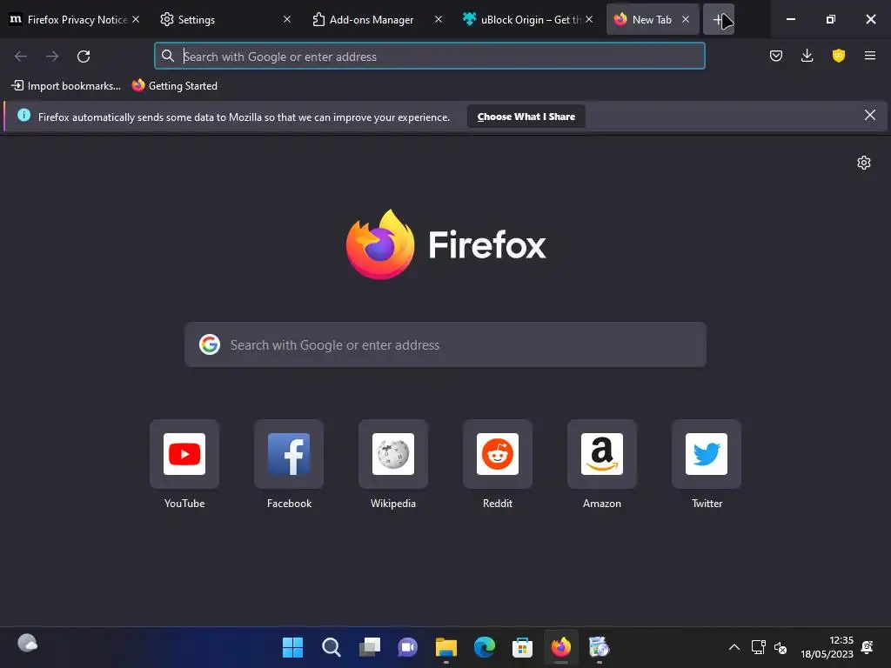Screen dimensions: 891x668
Task: Open the Amazon shortcut tile
Action: 602,454
